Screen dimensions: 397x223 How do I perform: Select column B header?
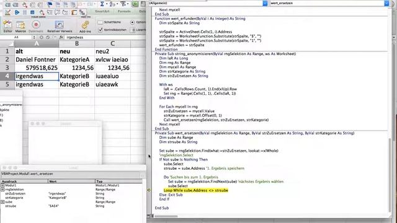click(x=77, y=43)
